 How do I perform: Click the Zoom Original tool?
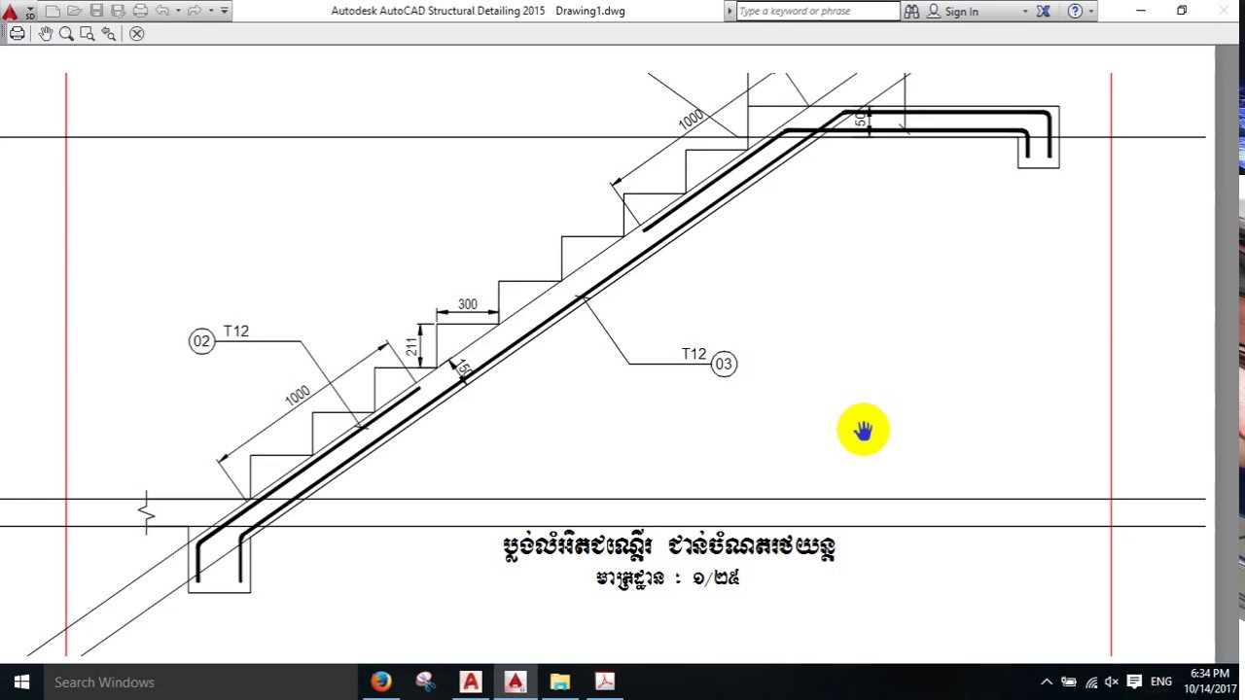pos(109,33)
